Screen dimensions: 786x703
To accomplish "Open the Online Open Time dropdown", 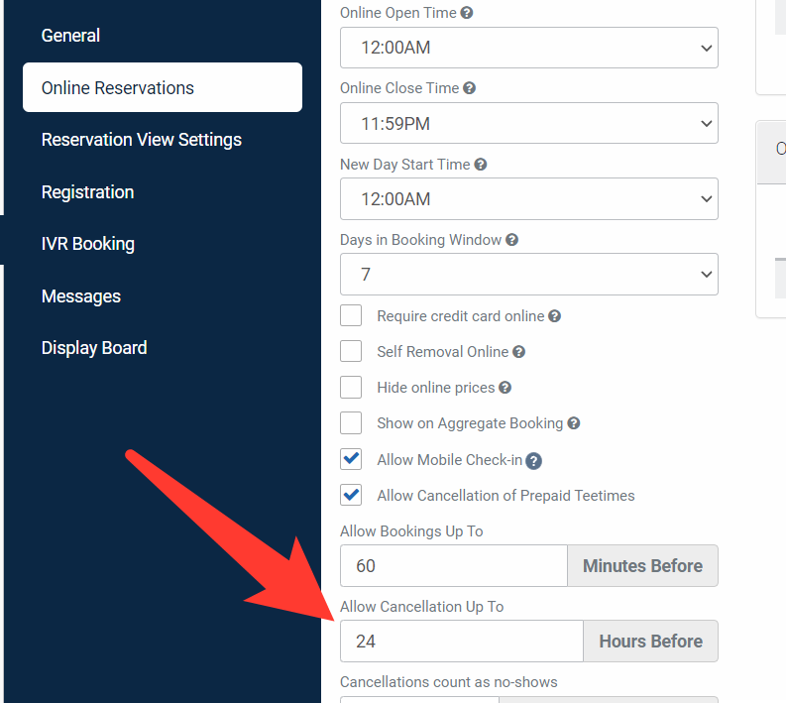I will (529, 48).
